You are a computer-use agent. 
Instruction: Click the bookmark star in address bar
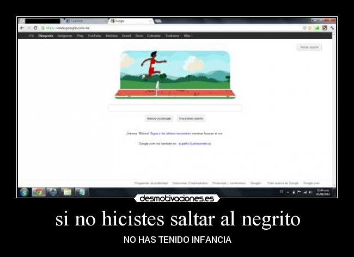tap(310, 28)
